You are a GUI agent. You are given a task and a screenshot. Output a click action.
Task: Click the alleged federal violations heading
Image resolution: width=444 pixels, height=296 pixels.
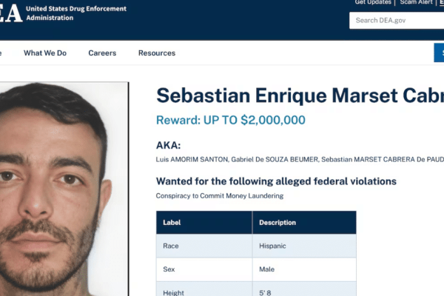(x=276, y=181)
